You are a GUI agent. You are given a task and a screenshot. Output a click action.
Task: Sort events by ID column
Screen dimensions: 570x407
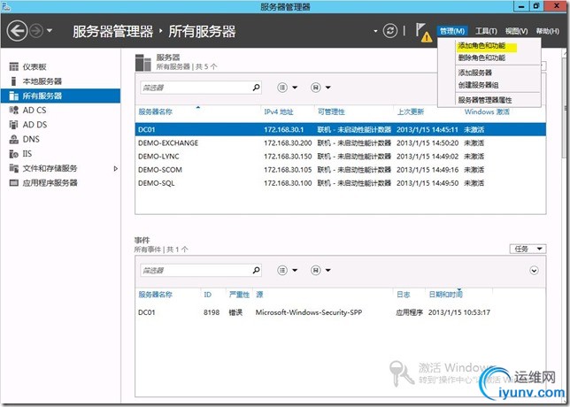(208, 295)
